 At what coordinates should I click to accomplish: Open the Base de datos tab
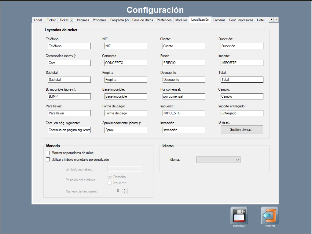point(142,20)
